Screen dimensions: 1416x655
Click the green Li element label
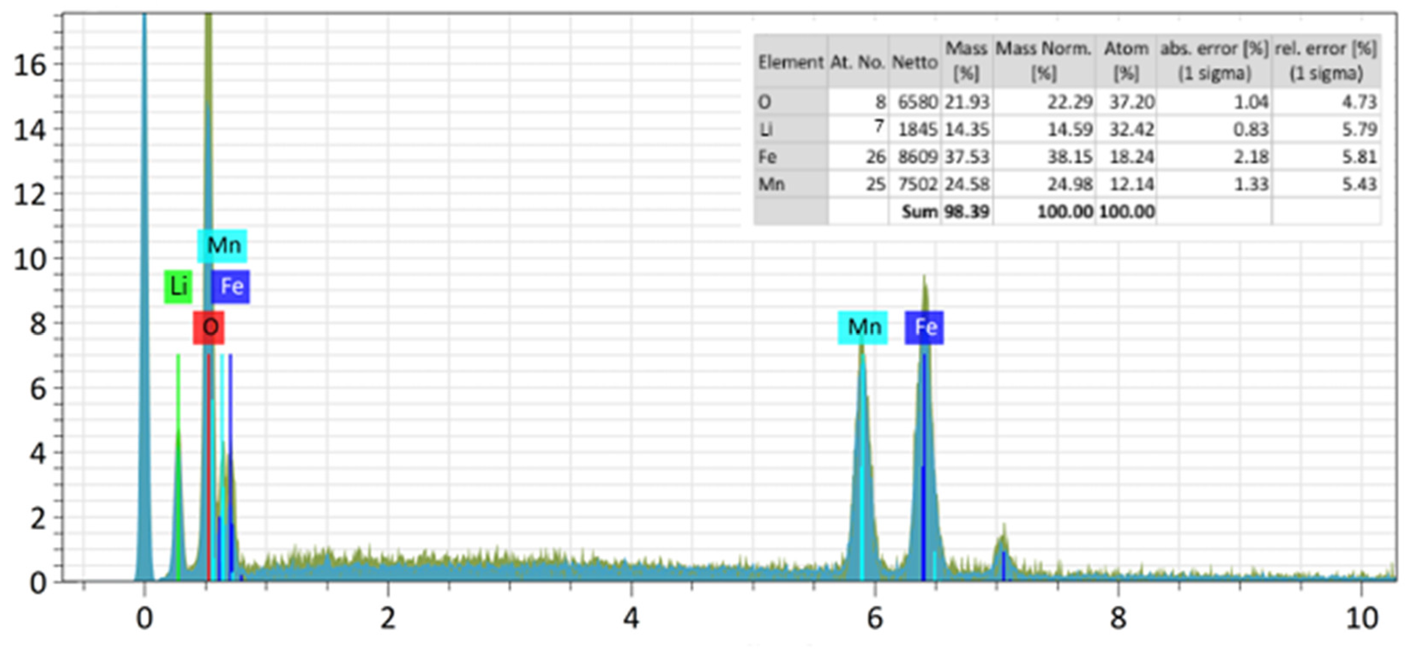click(x=178, y=286)
